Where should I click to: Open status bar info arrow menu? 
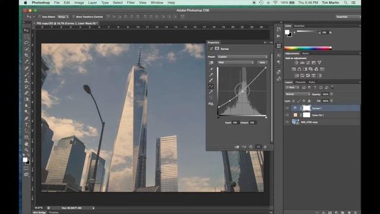(94, 208)
